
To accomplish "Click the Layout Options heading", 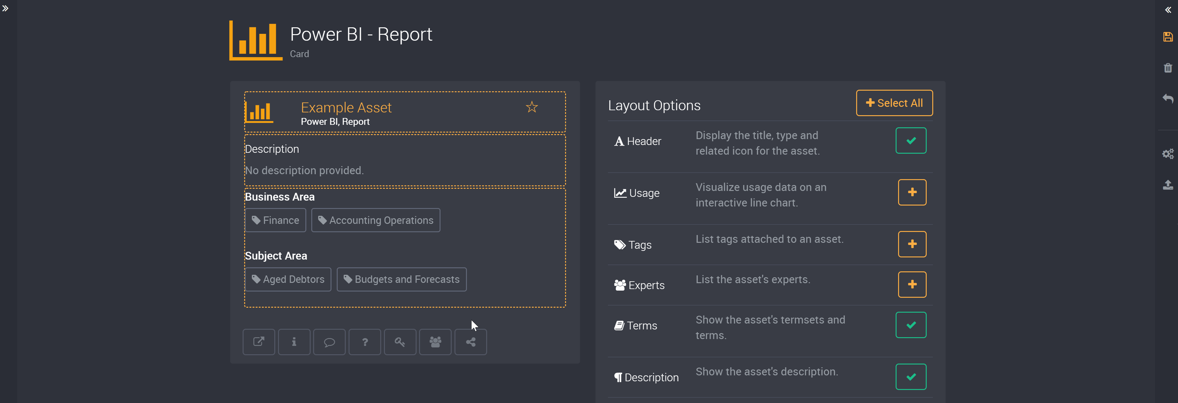I will point(655,106).
